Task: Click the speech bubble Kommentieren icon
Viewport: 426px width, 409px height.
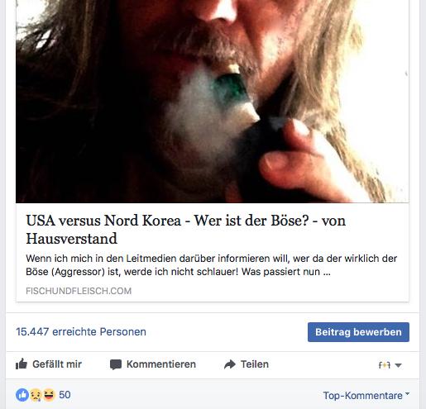Action: [x=116, y=364]
